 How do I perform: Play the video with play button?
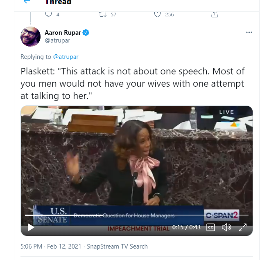[x=31, y=227]
